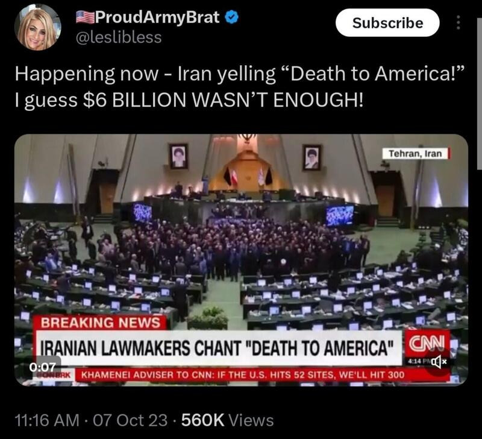Open the @leslibless handle link

[119, 37]
